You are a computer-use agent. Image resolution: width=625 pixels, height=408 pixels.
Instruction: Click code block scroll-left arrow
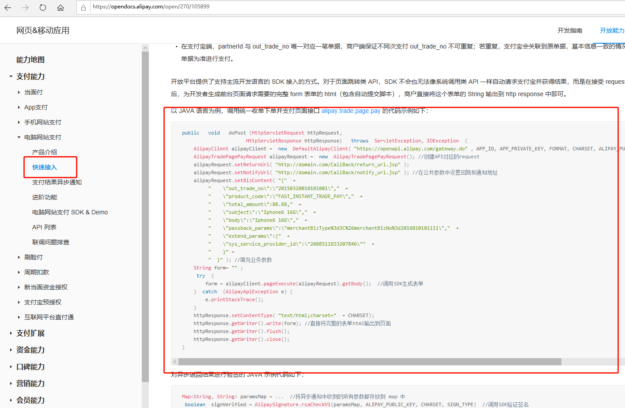tap(175, 362)
